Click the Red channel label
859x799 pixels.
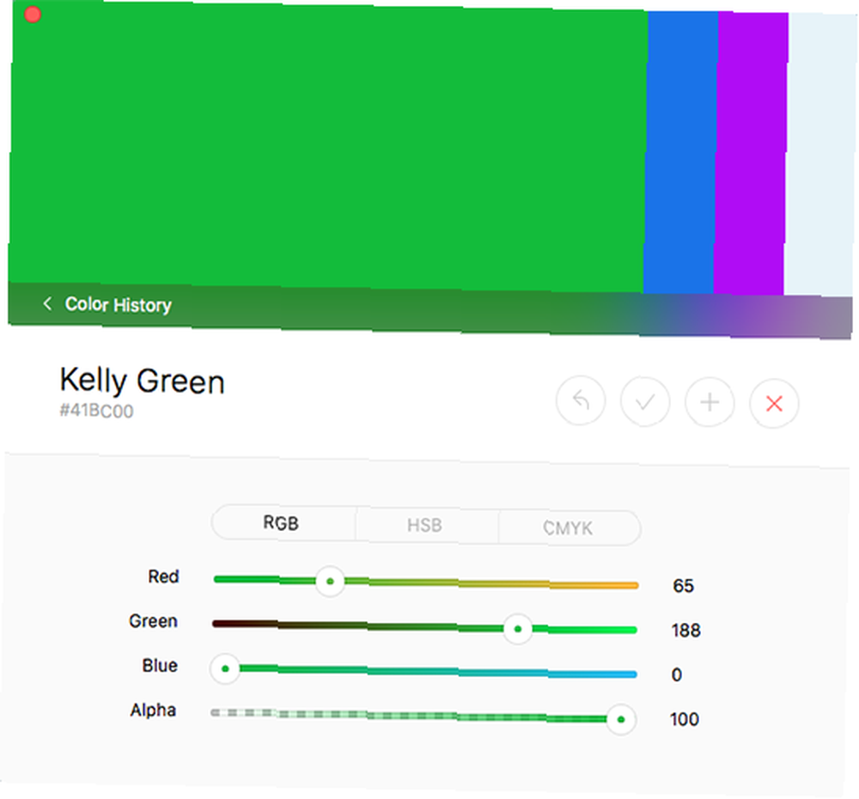[163, 576]
